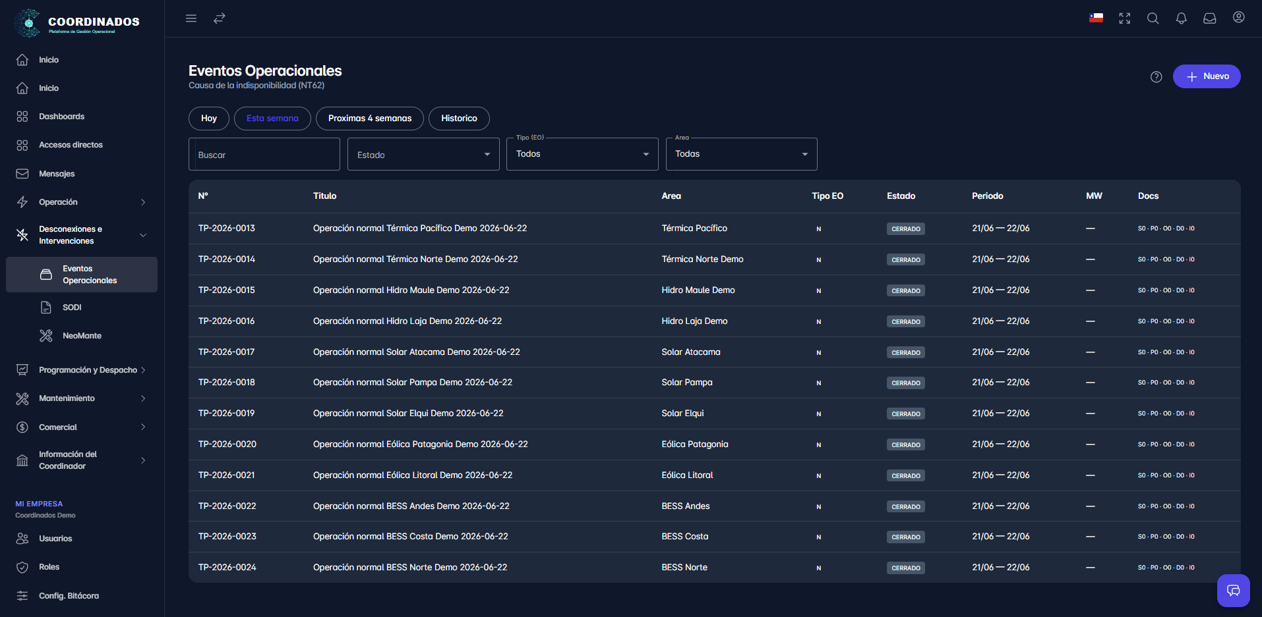Open docs links for TP-2026-0020
This screenshot has width=1262, height=617.
(x=1166, y=444)
